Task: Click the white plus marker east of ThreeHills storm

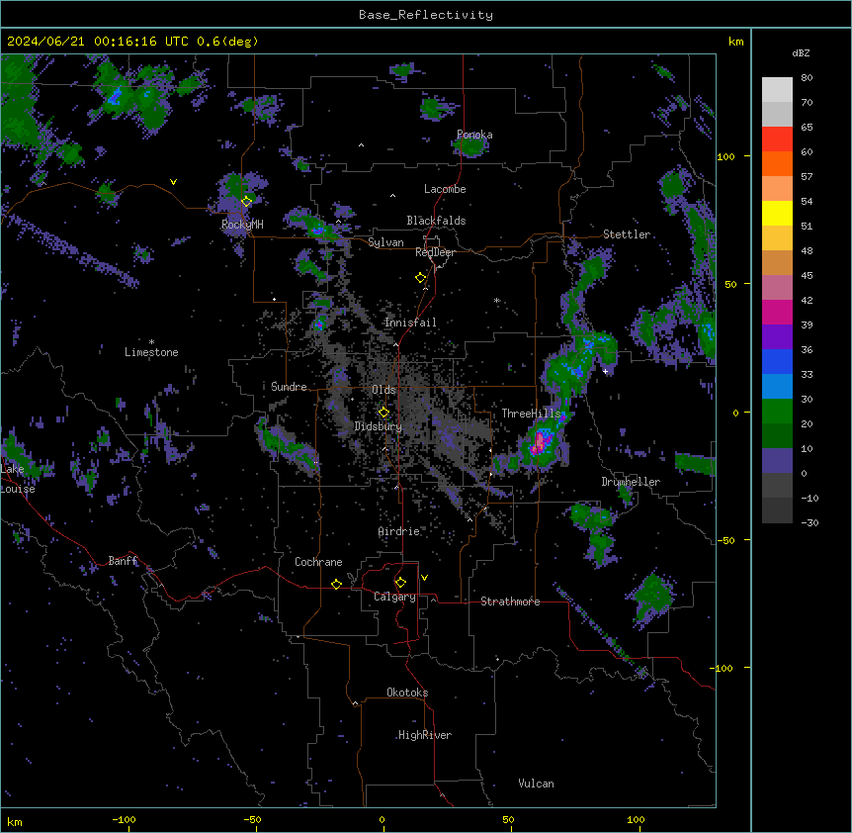Action: coord(605,371)
